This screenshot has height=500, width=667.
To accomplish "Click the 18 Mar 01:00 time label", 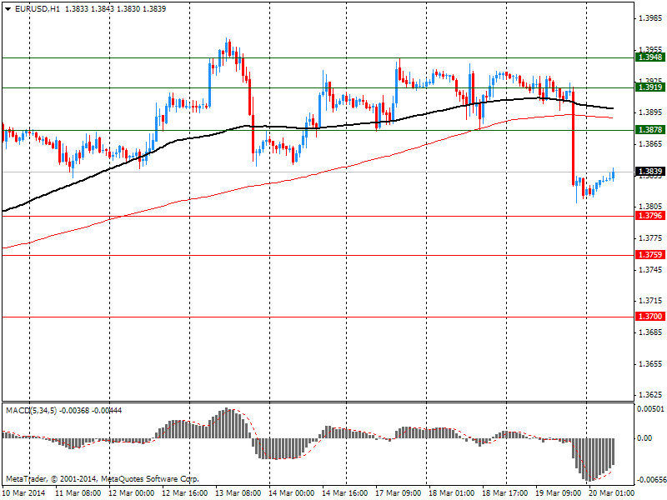I will [451, 493].
